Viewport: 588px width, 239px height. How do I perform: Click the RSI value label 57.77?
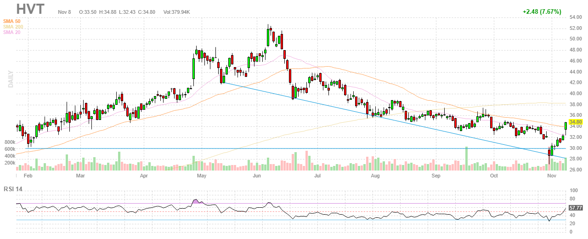[x=575, y=208]
